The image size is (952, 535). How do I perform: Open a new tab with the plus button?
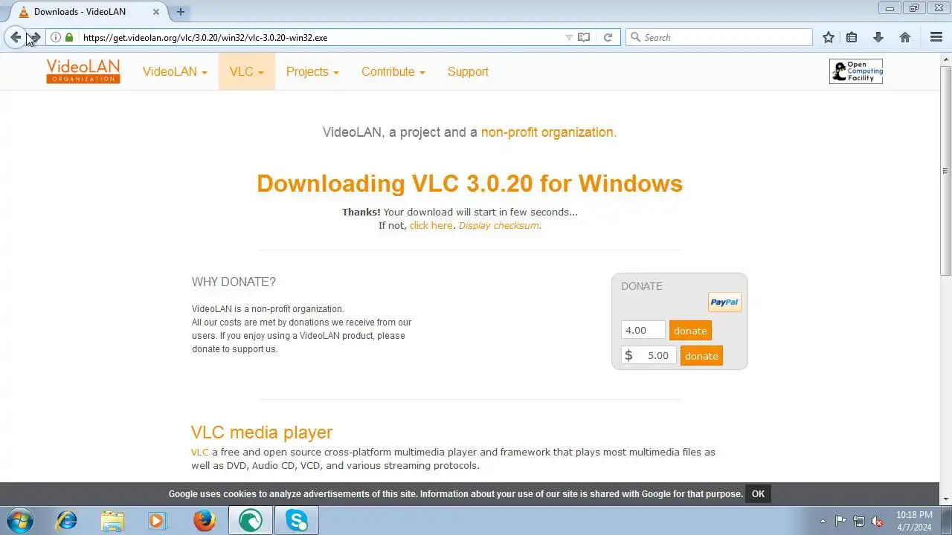180,12
